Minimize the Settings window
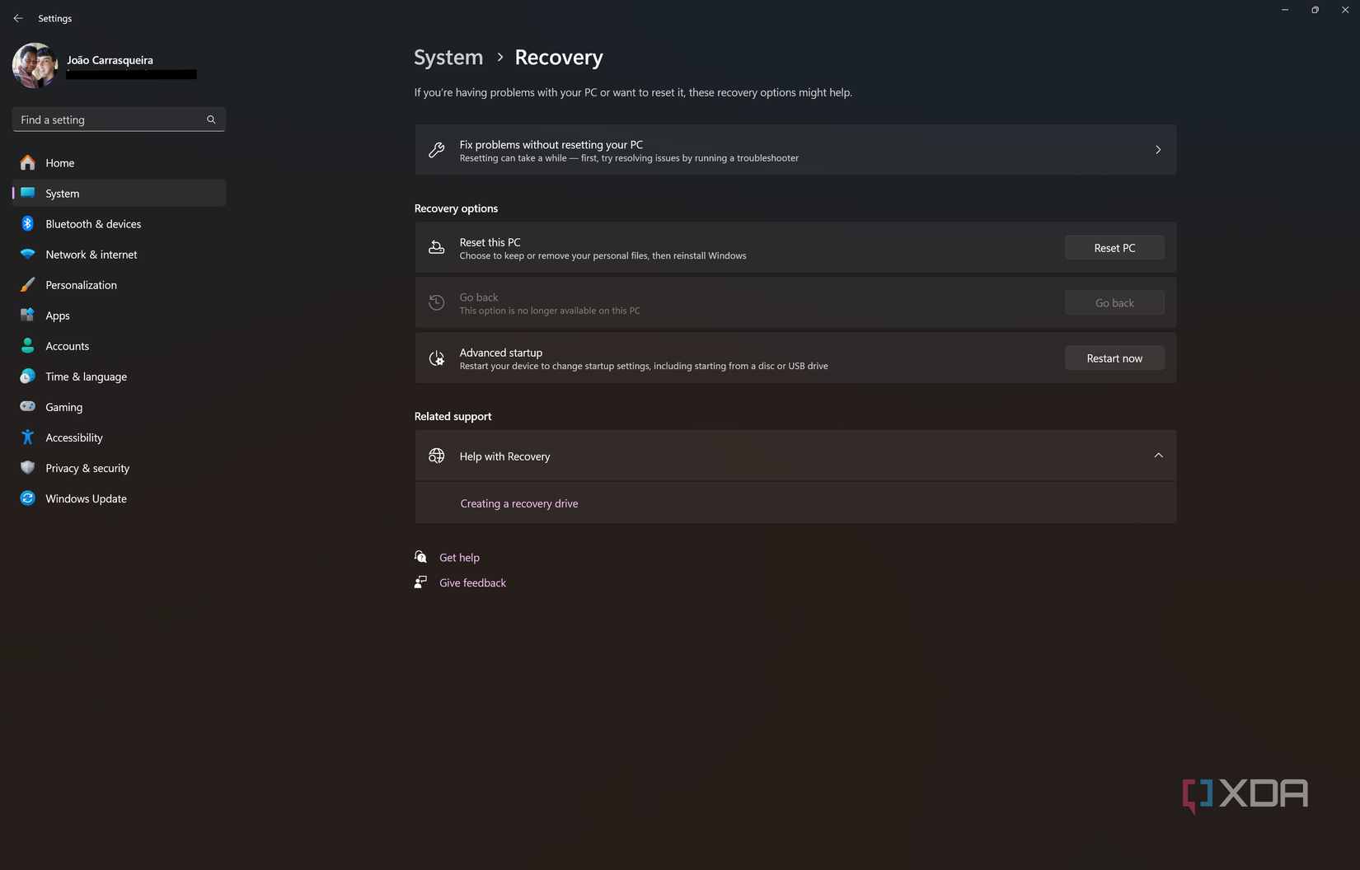The width and height of the screenshot is (1360, 870). pyautogui.click(x=1285, y=10)
